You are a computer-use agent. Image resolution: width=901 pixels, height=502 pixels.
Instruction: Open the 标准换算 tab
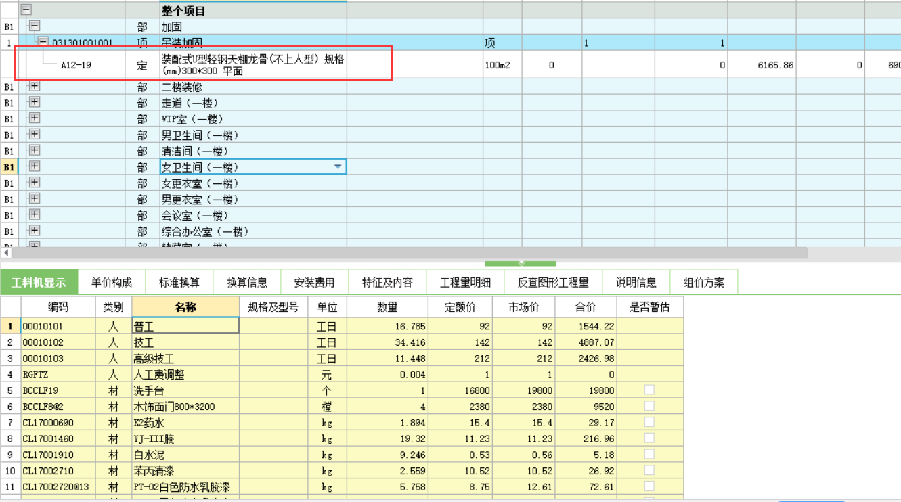pos(179,282)
